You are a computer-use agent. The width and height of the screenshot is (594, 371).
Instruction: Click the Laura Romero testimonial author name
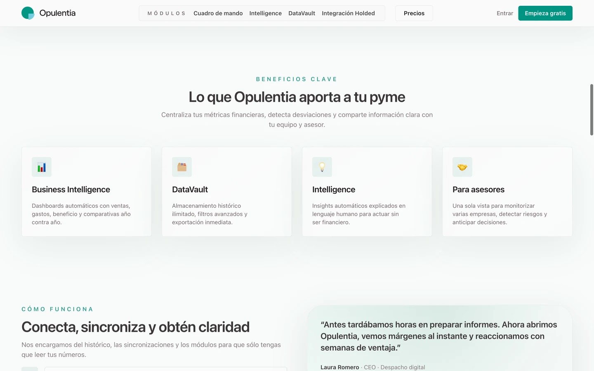pyautogui.click(x=340, y=367)
